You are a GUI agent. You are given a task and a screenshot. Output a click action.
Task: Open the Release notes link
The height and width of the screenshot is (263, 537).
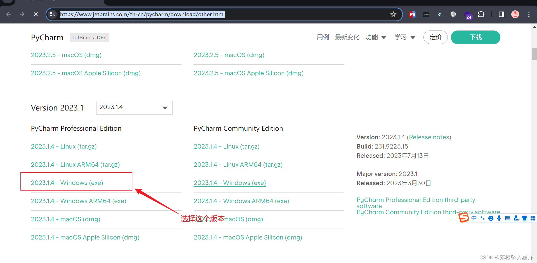click(429, 137)
